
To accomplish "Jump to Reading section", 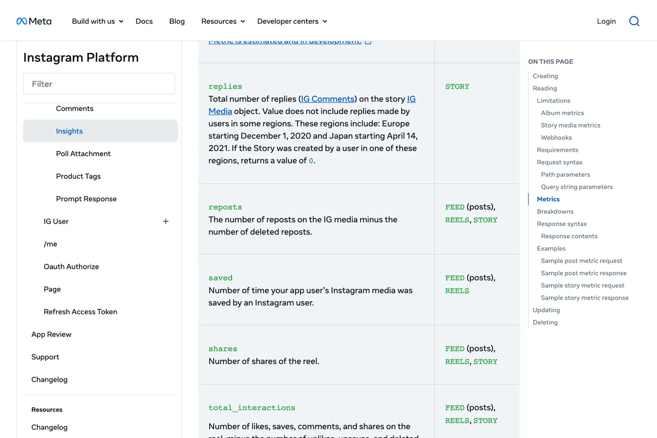I will click(545, 88).
